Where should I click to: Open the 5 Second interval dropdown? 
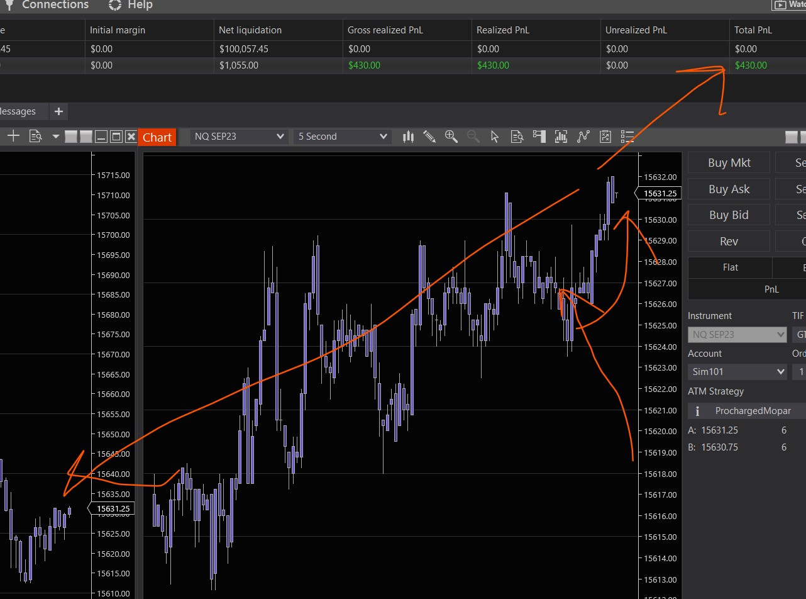342,137
